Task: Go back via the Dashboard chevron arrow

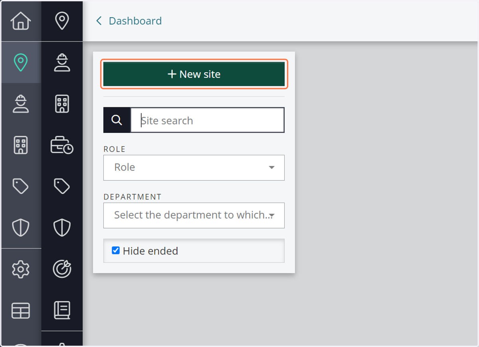Action: [x=99, y=21]
